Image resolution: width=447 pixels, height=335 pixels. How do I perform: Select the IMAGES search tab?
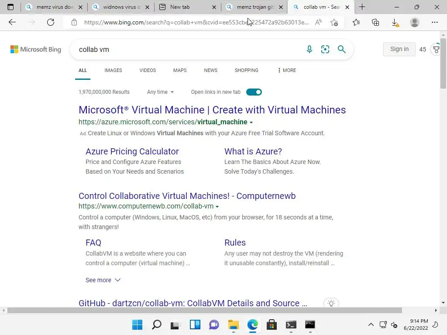113,70
